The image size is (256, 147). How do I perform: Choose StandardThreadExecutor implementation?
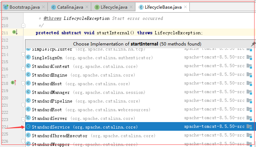(x=140, y=135)
